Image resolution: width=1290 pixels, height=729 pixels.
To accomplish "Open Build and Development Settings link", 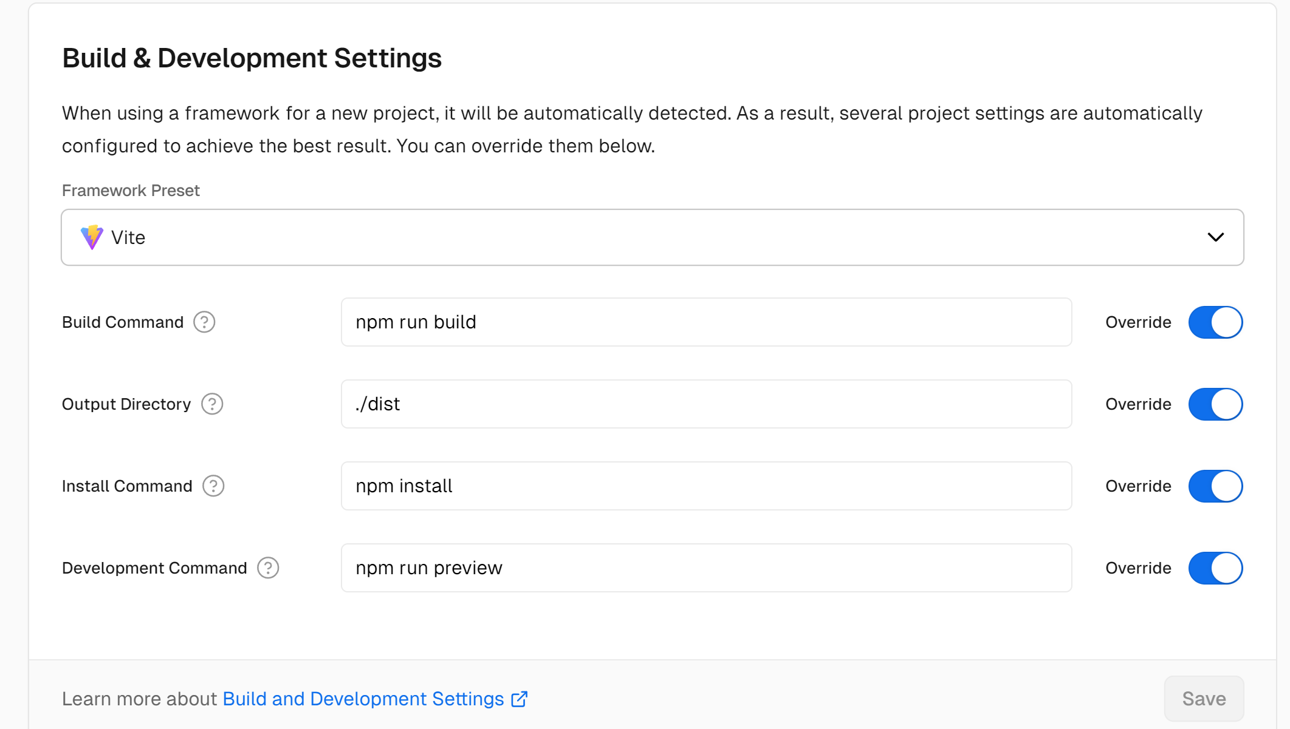I will click(363, 699).
